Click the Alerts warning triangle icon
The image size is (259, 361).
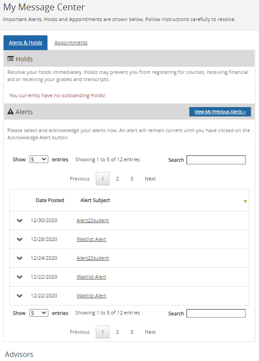(x=10, y=112)
